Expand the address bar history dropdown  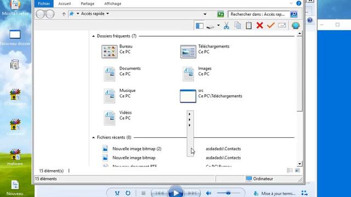tap(205, 14)
